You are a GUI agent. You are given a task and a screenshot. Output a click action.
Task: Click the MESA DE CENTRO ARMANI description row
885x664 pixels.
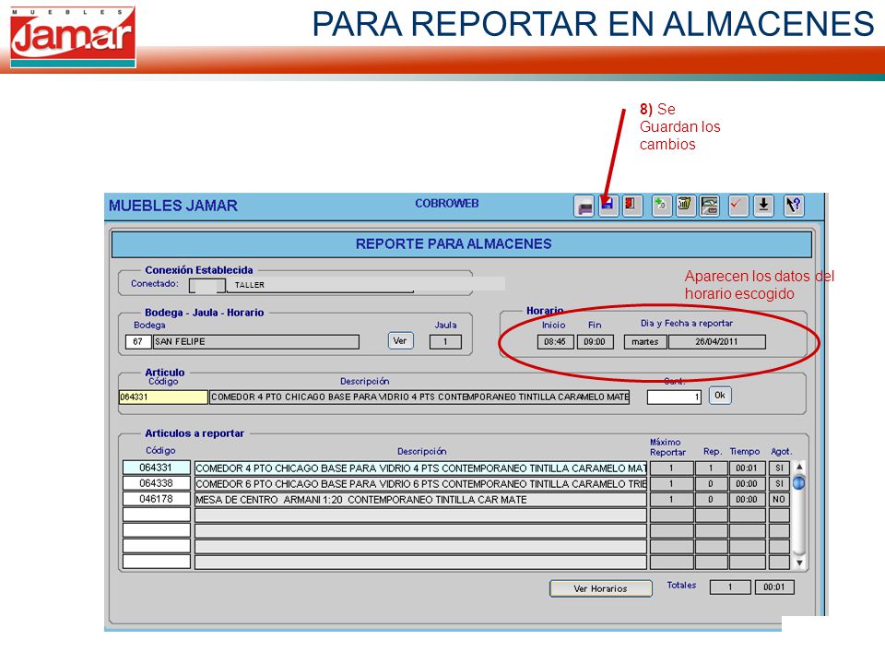pos(420,500)
